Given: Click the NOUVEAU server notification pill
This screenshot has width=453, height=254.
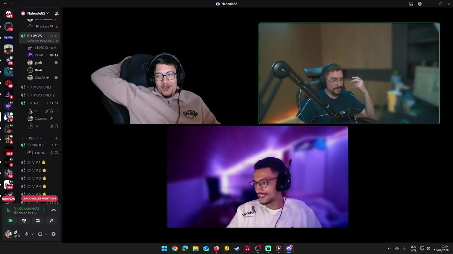Looking at the screenshot, I should (x=8, y=199).
